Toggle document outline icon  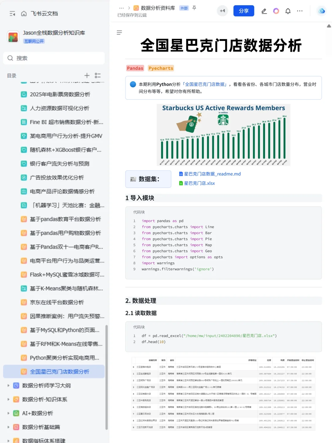(119, 33)
